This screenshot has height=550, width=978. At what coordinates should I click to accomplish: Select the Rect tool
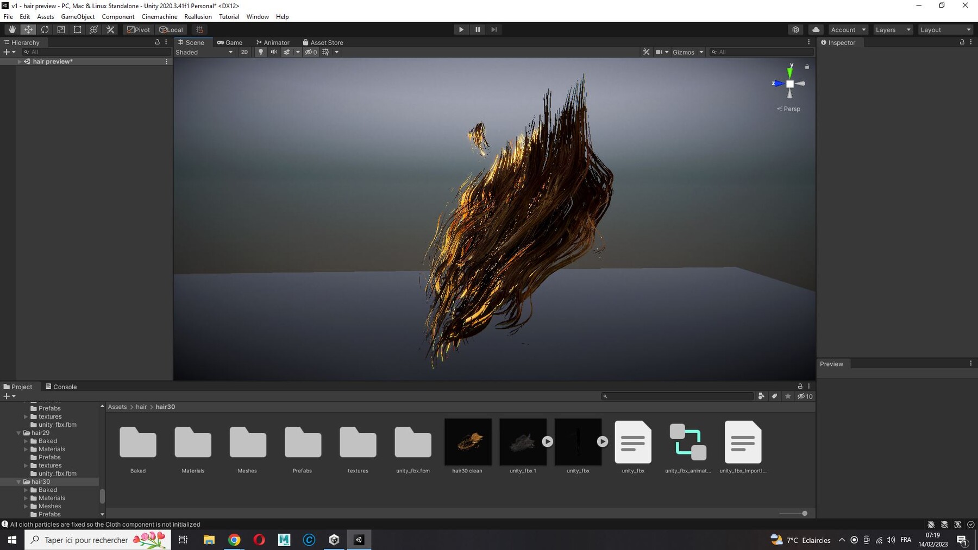[77, 30]
